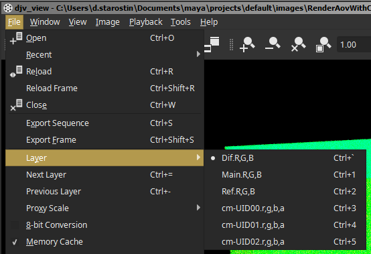The width and height of the screenshot is (371, 254).
Task: Open the Tools menu
Action: [x=181, y=22]
